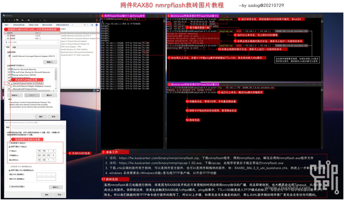This screenshot has height=200, width=344.
Task: Click VPN Client Adapter - VPN entry
Action: 71,47
